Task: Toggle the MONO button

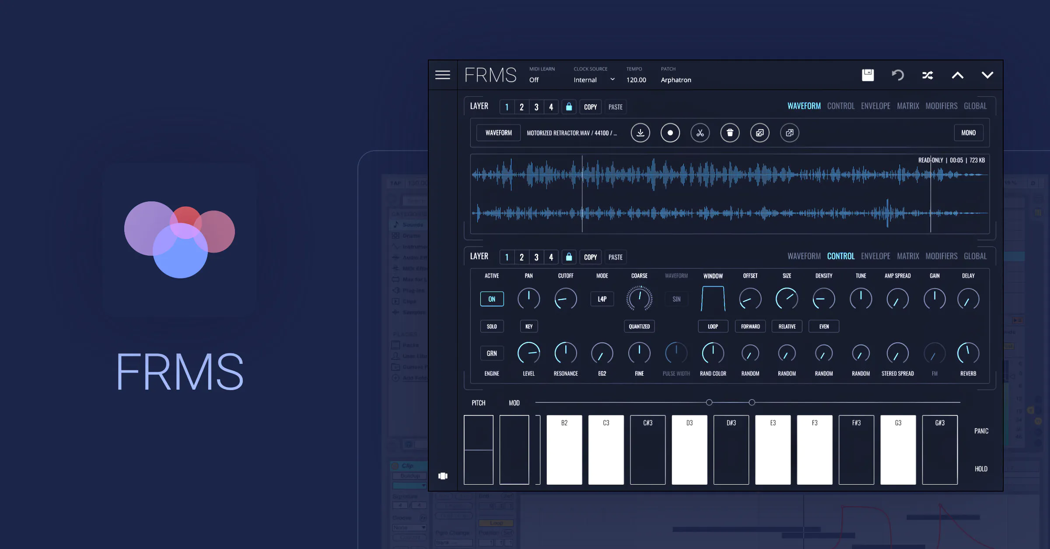Action: click(968, 133)
